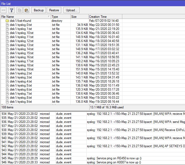The height and width of the screenshot is (165, 185).
Task: Click the Remove (minus) toolbar button
Action: pyautogui.click(x=3, y=10)
